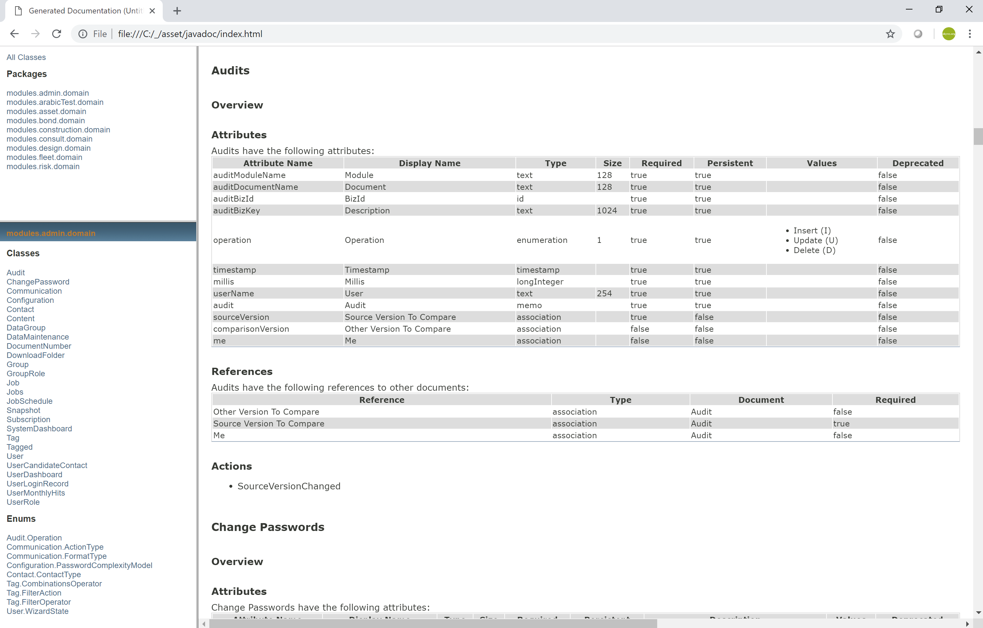Open the User.WizardState enum

pos(37,611)
